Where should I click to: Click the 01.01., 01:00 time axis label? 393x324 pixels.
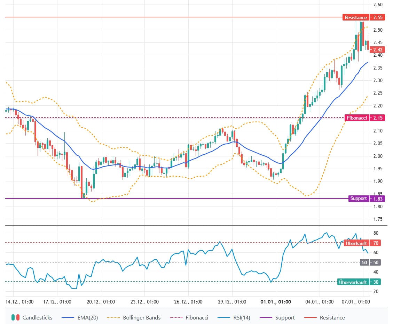pos(276,302)
